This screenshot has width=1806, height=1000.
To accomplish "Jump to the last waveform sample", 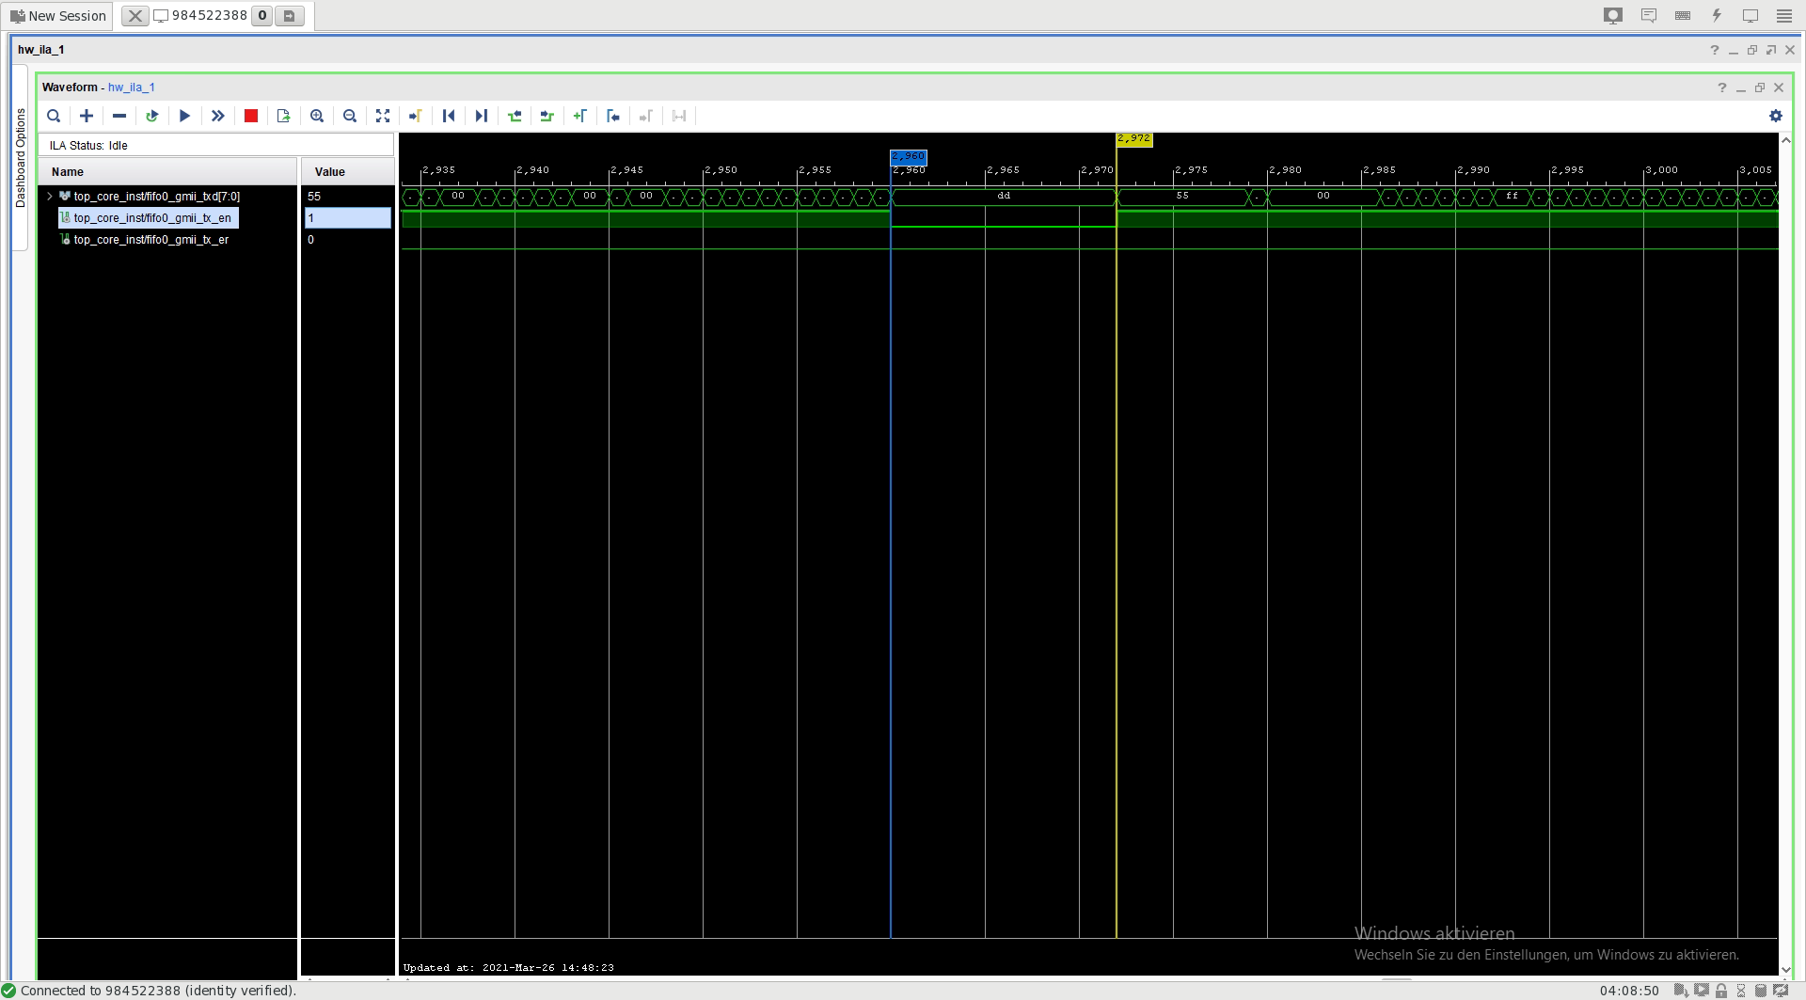I will [x=482, y=116].
